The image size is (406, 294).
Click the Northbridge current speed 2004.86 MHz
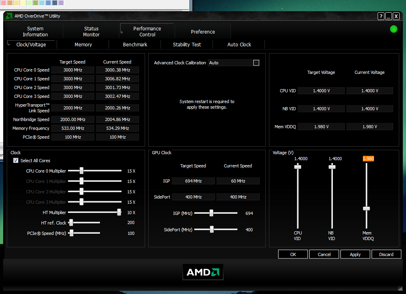[117, 119]
